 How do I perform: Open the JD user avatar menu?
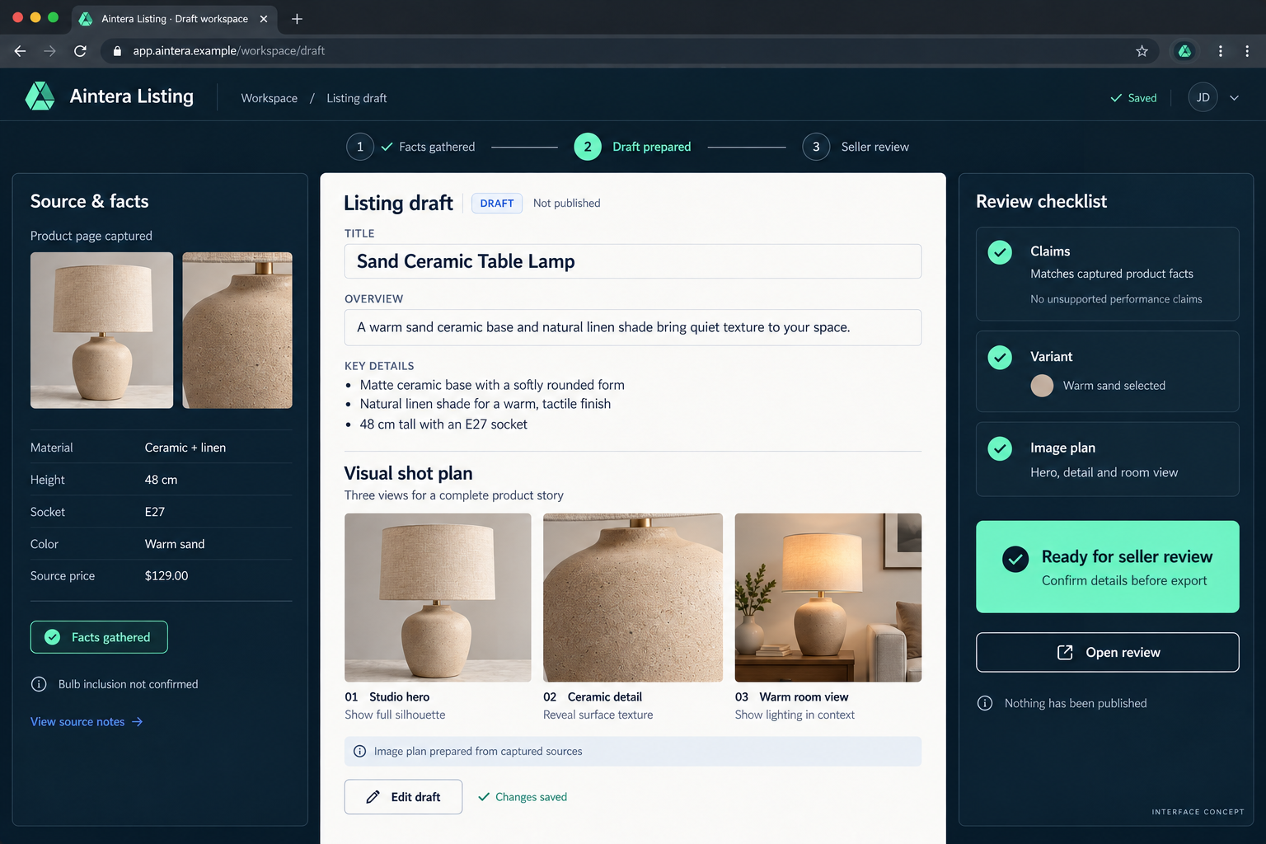1203,97
